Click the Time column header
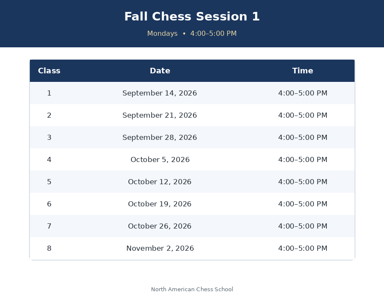This screenshot has height=307, width=384. coord(303,71)
